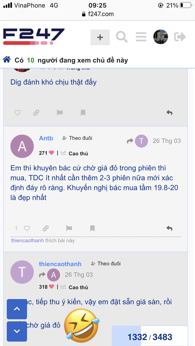Expand replied-to post by Antb's arrow
The height and width of the screenshot is (346, 195).
pyautogui.click(x=130, y=141)
